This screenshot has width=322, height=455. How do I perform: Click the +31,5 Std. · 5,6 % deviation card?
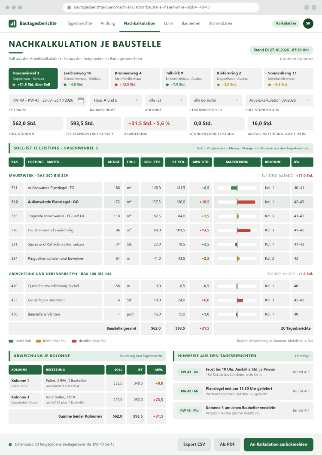(x=155, y=124)
